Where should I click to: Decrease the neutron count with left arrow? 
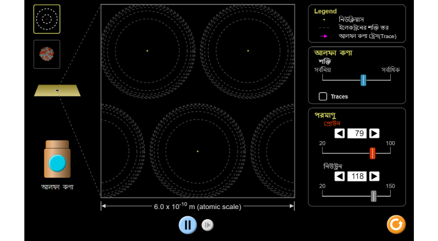click(x=340, y=176)
